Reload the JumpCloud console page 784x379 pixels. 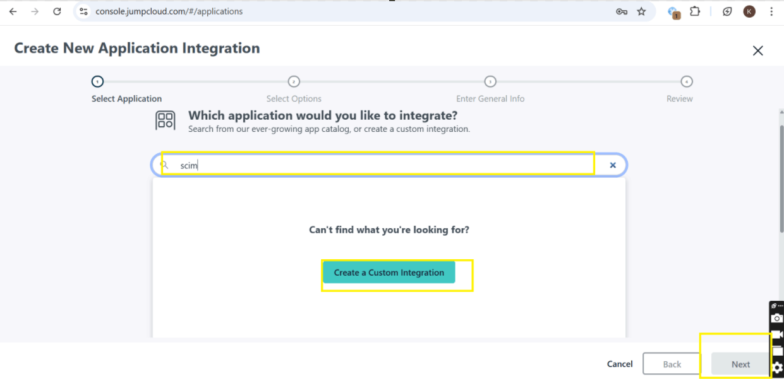(57, 11)
